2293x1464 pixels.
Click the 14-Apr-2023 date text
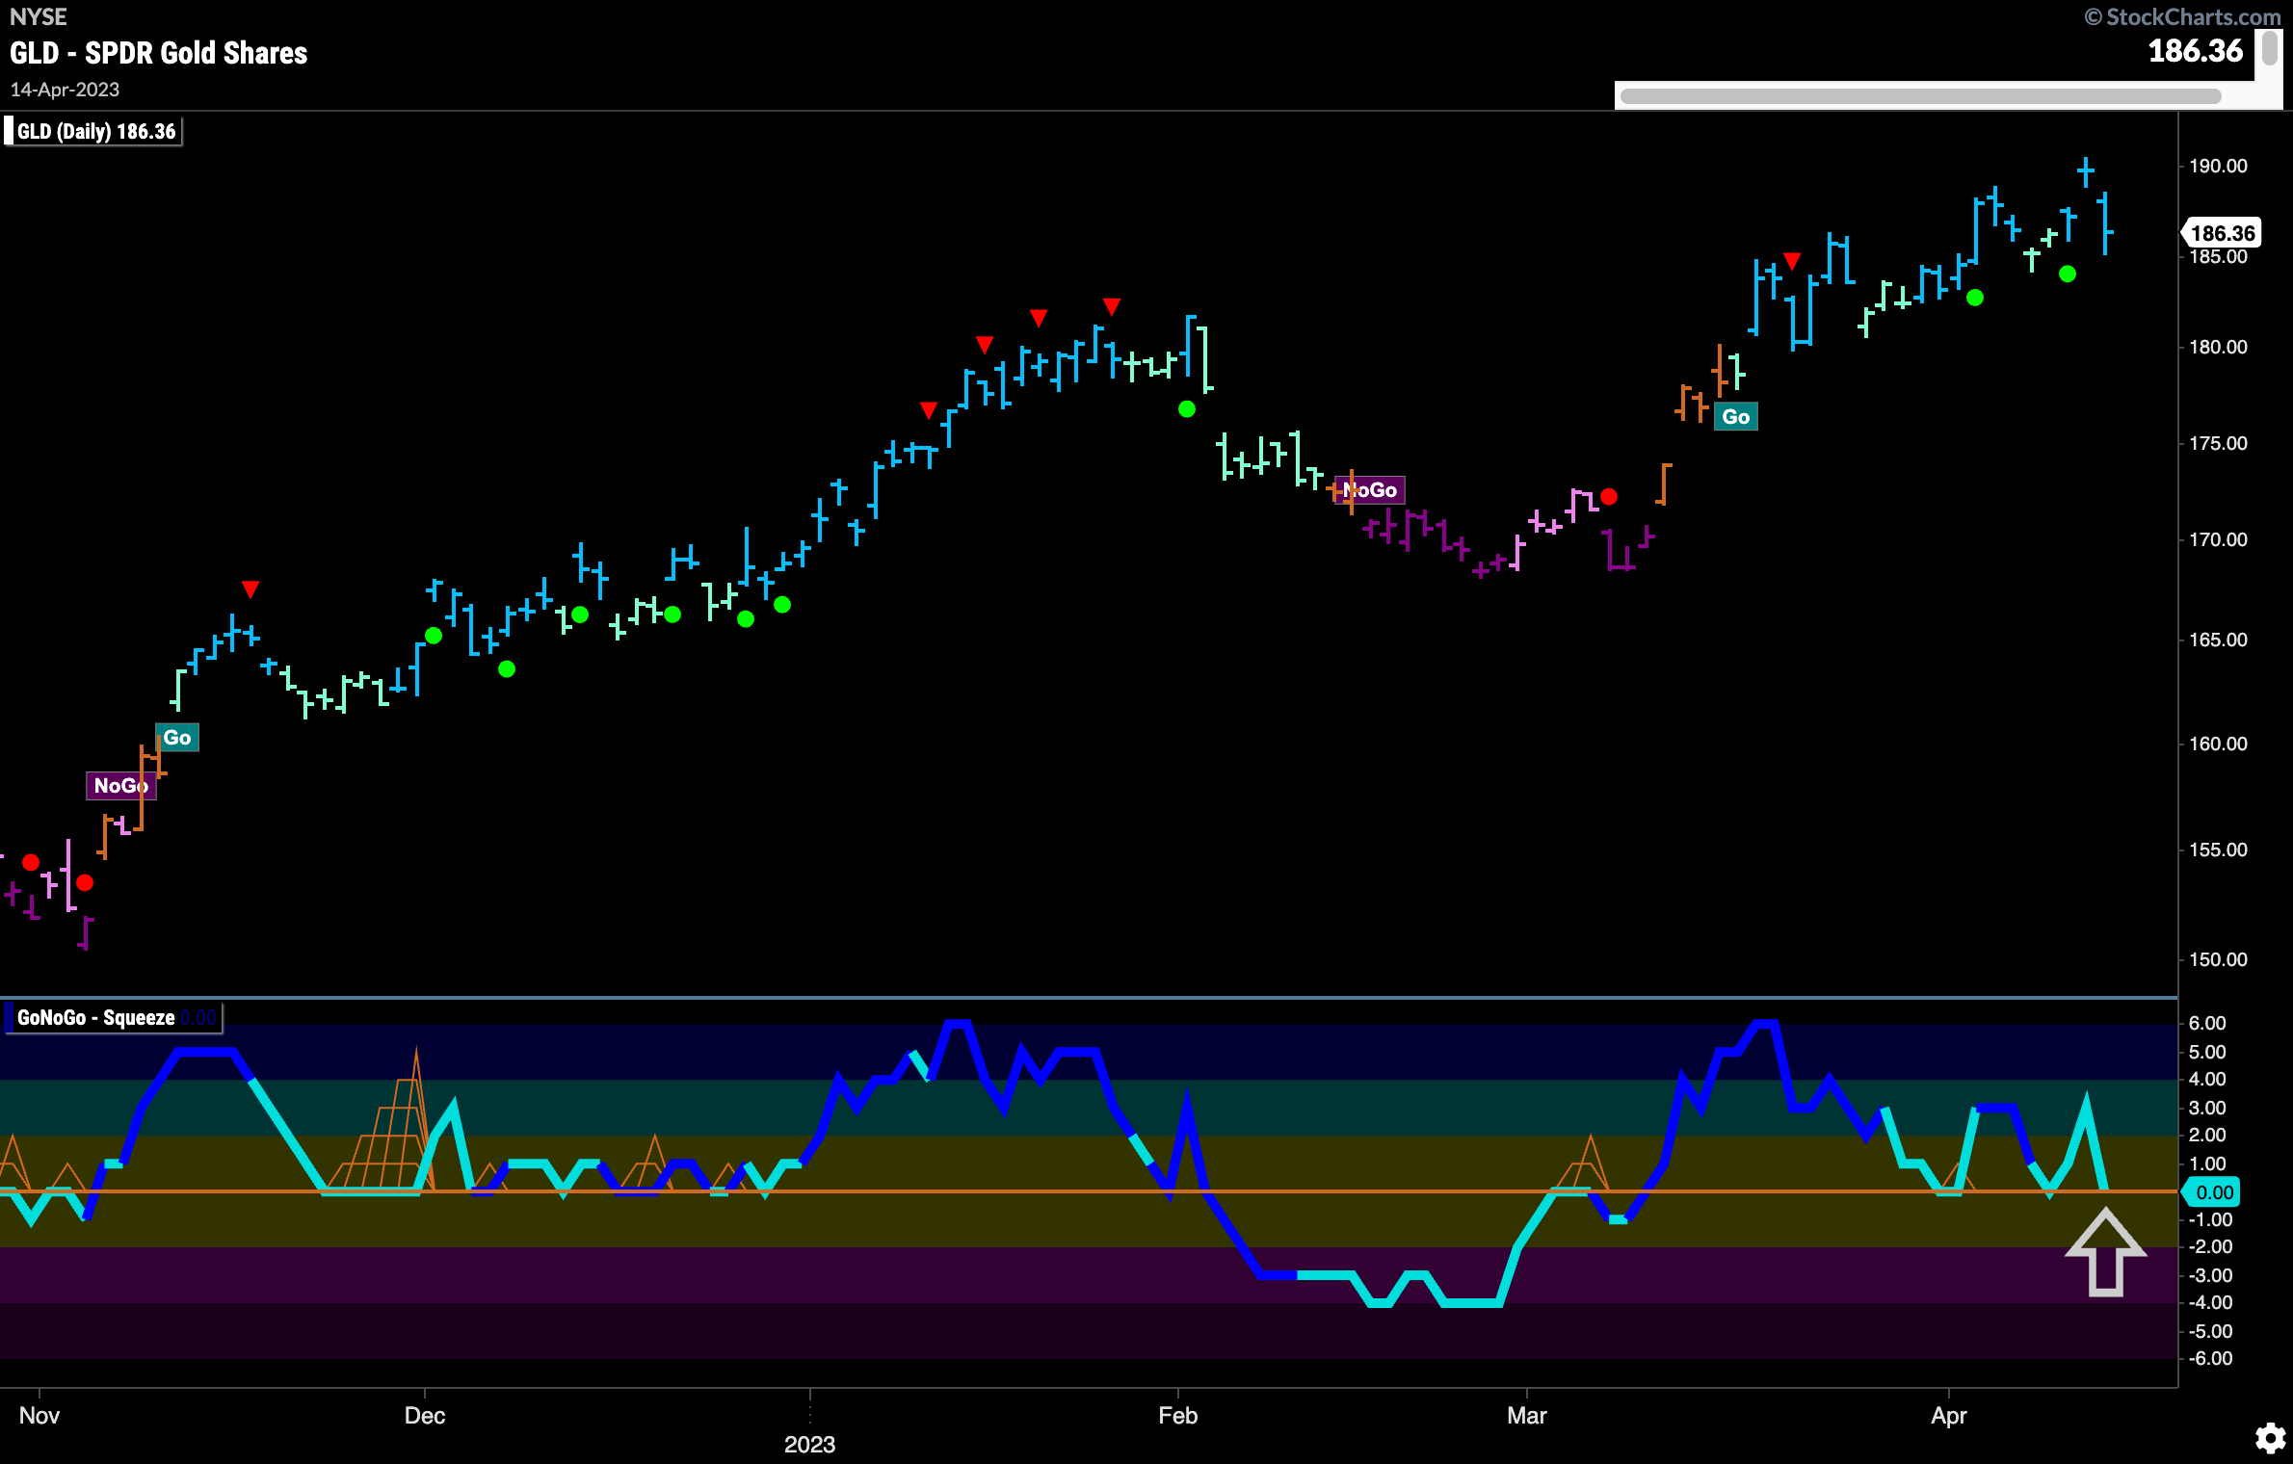(65, 90)
